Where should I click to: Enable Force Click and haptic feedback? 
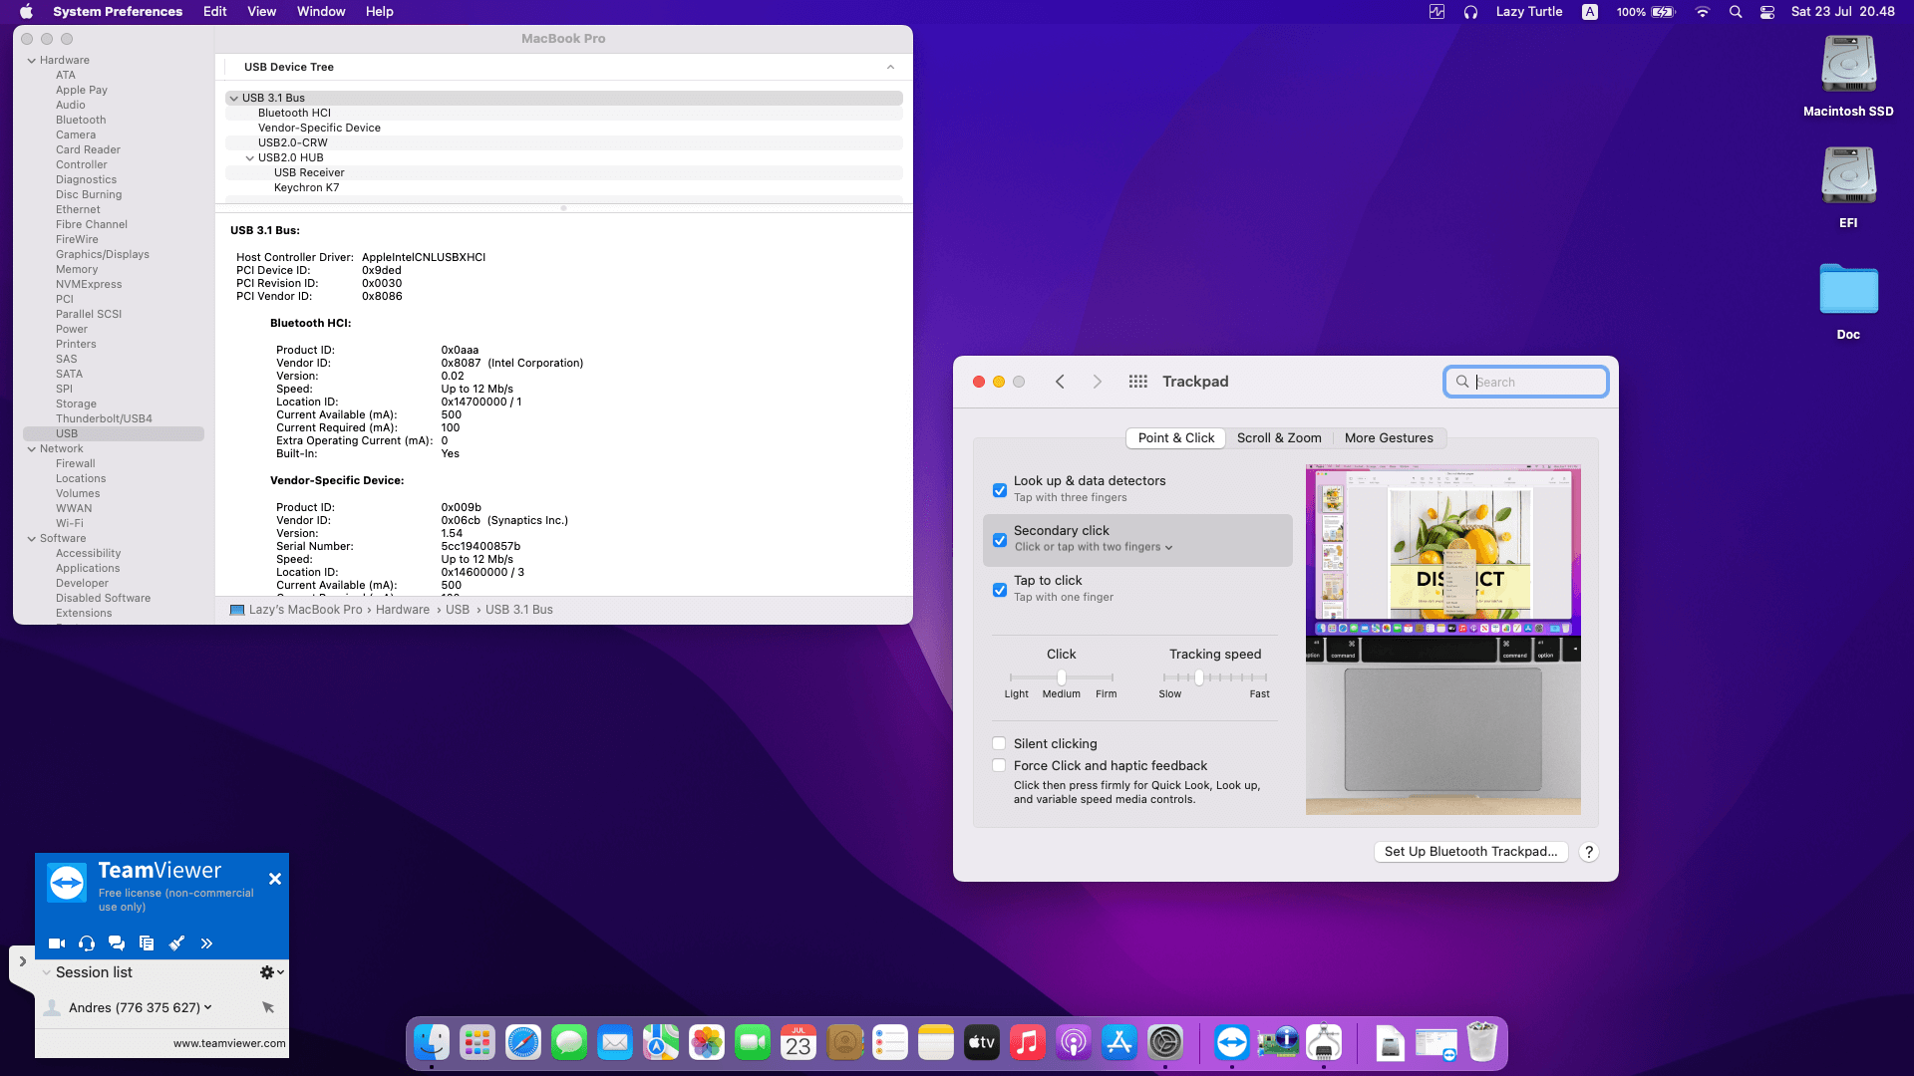tap(999, 765)
